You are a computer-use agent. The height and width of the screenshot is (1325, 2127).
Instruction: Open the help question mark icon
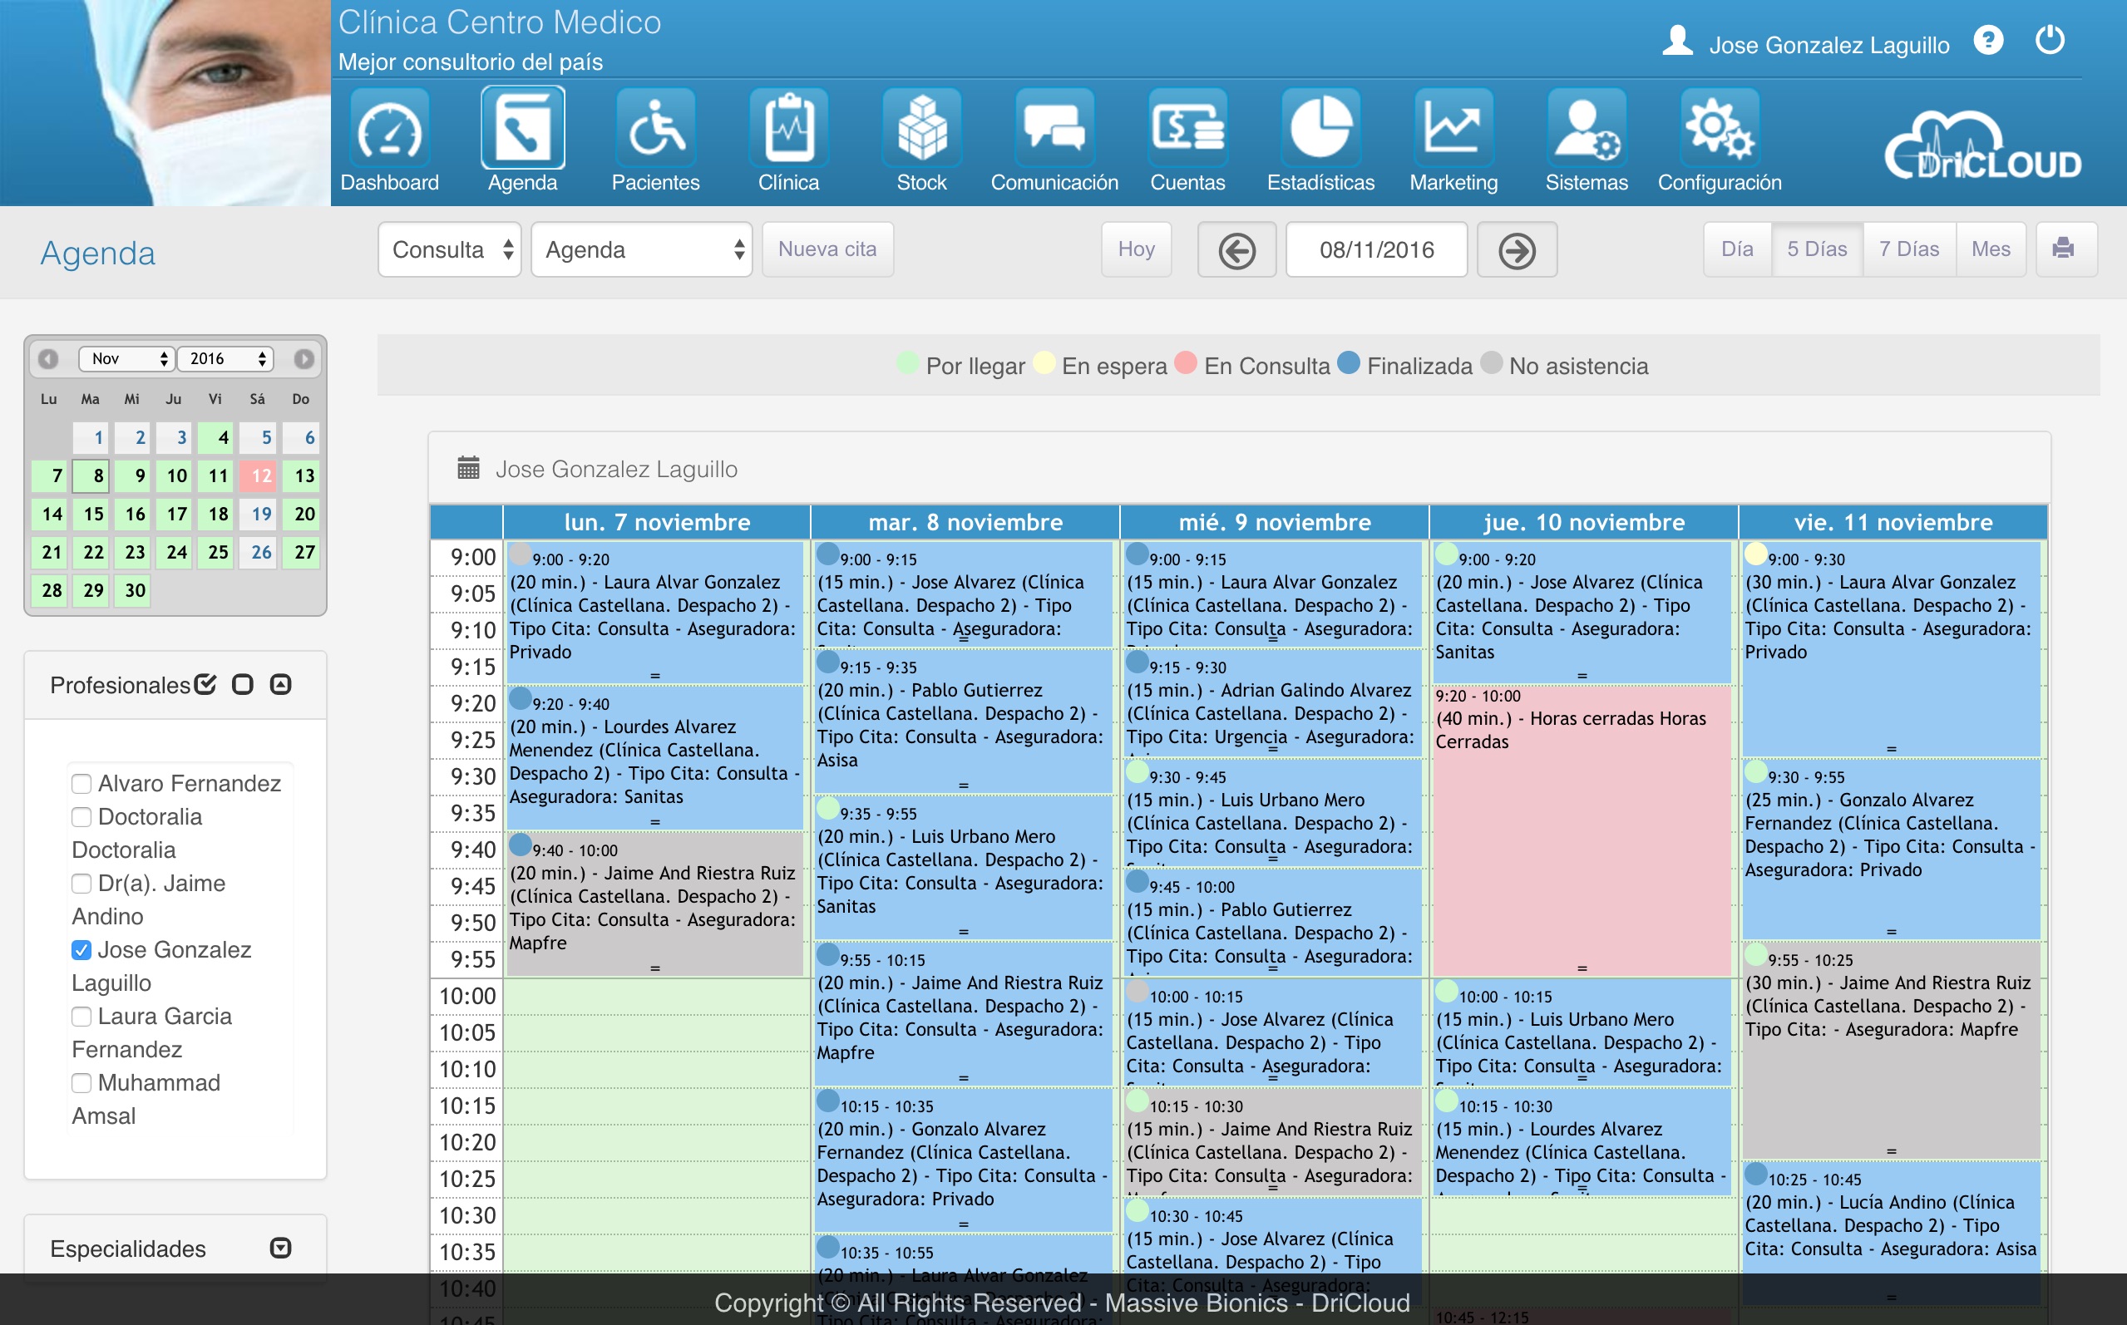pos(1987,42)
